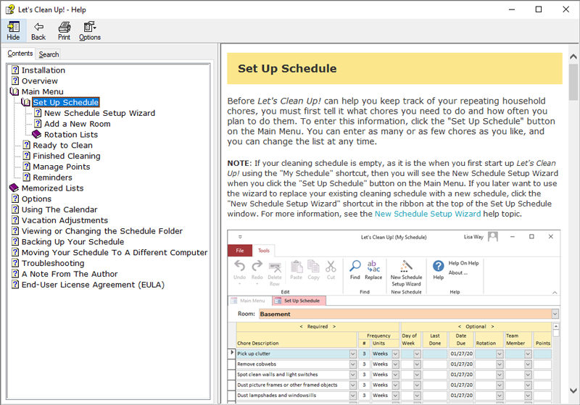Viewport: 580px width, 405px height.
Task: Switch to the Contents tab
Action: (20, 54)
